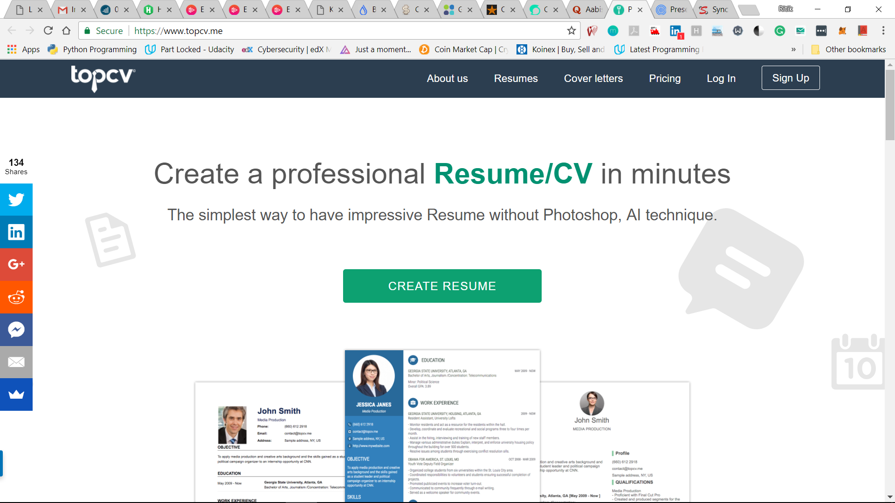Go to Pricing in navigation
895x503 pixels.
[x=665, y=78]
